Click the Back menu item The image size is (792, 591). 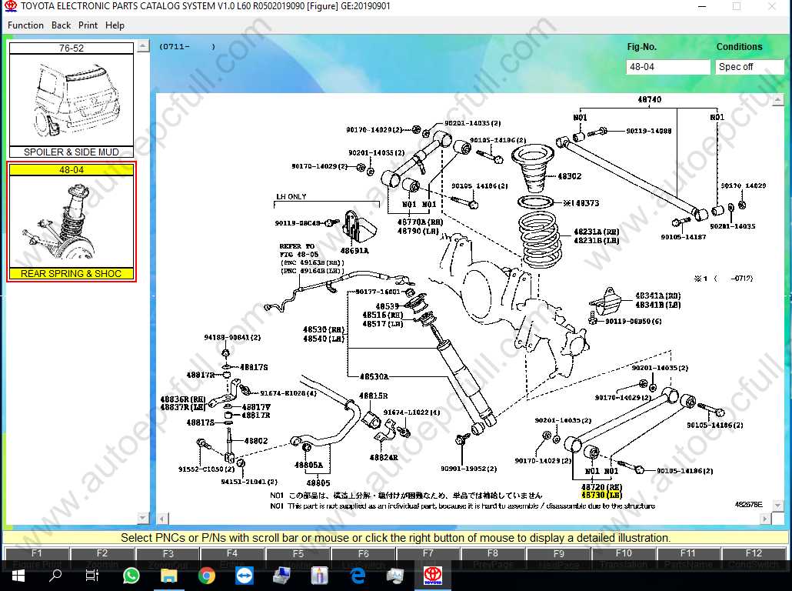pos(61,25)
